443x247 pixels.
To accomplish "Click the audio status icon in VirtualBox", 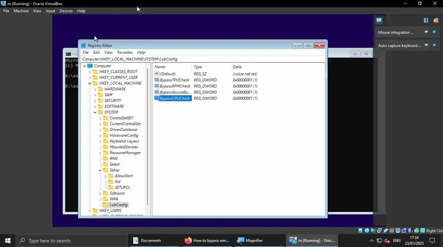I will coord(373,231).
